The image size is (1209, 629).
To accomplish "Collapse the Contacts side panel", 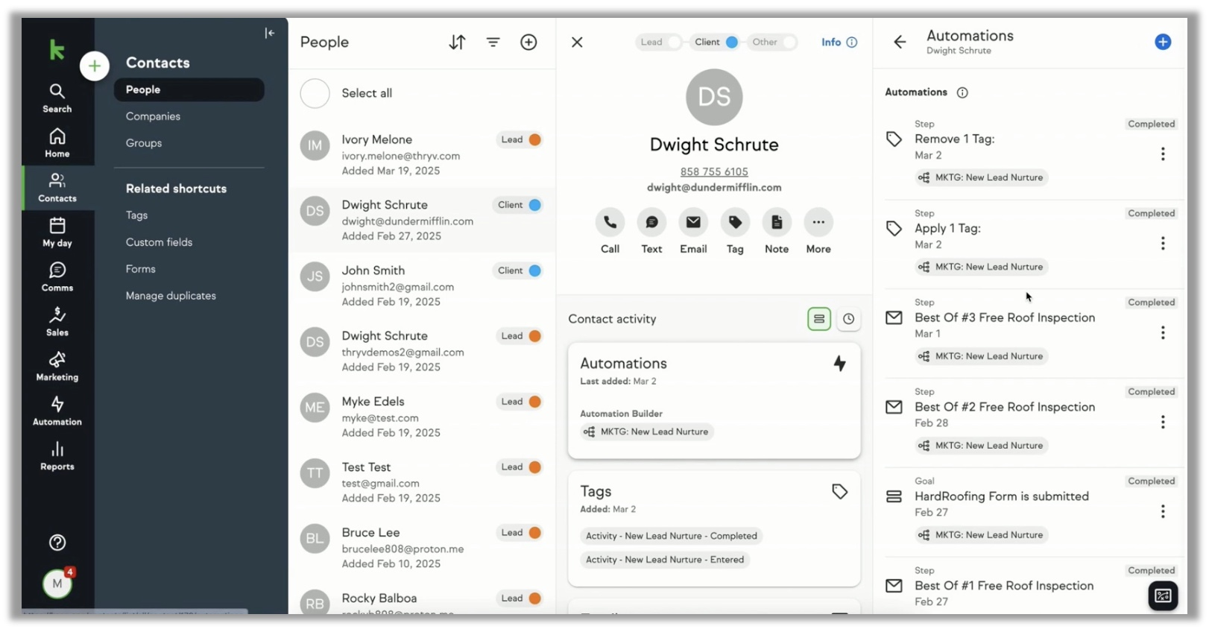I will (270, 33).
